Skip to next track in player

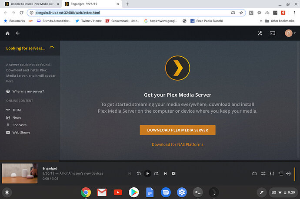(x=165, y=173)
